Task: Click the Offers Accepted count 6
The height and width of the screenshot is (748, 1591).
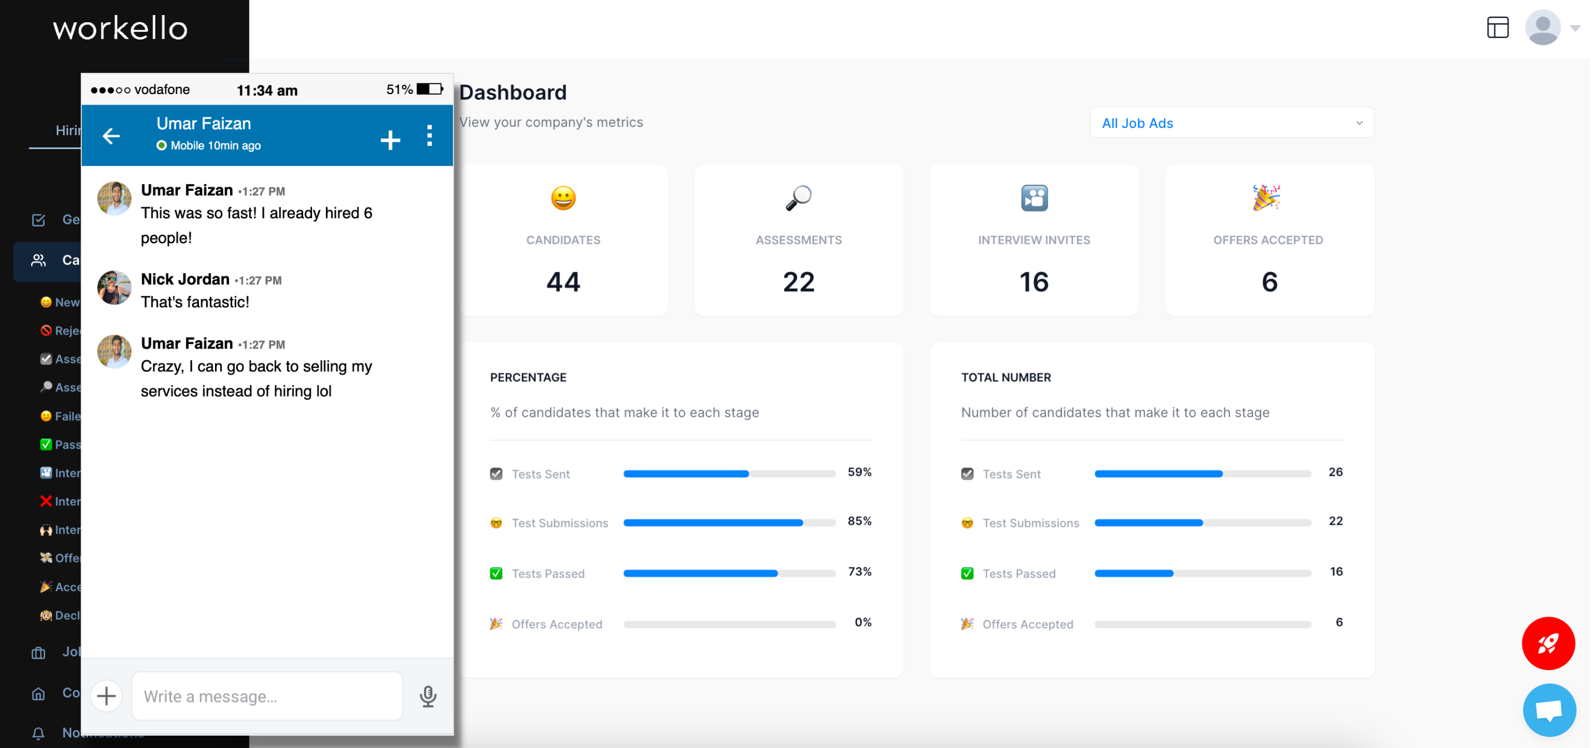Action: click(x=1269, y=282)
